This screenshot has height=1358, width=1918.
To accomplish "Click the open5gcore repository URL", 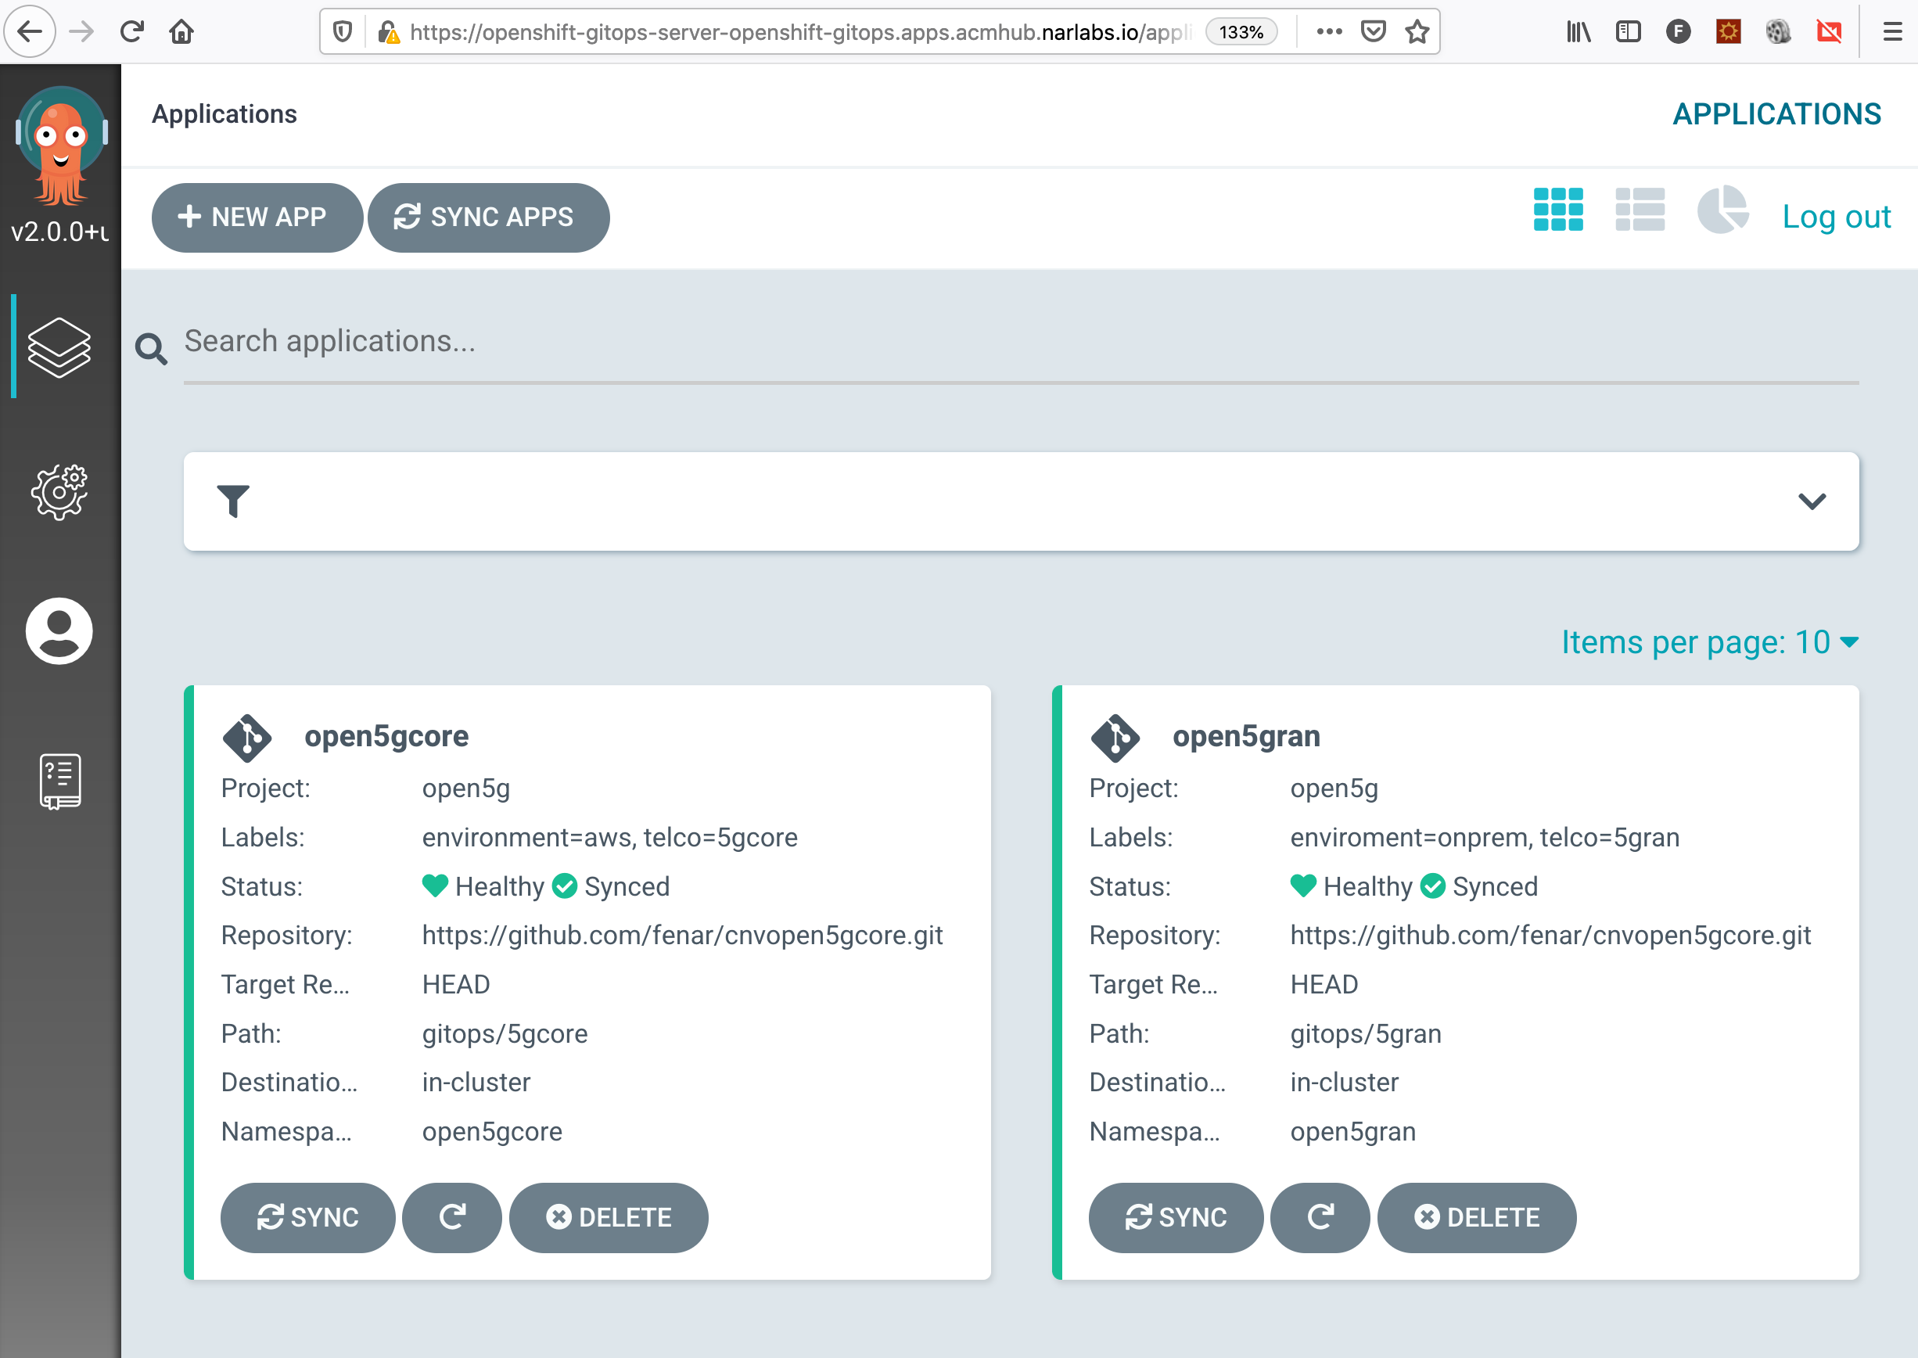I will [x=682, y=935].
